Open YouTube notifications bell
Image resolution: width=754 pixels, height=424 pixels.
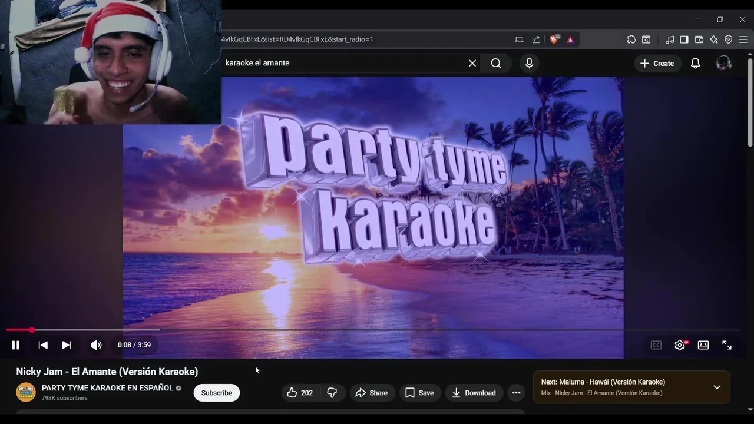(696, 63)
